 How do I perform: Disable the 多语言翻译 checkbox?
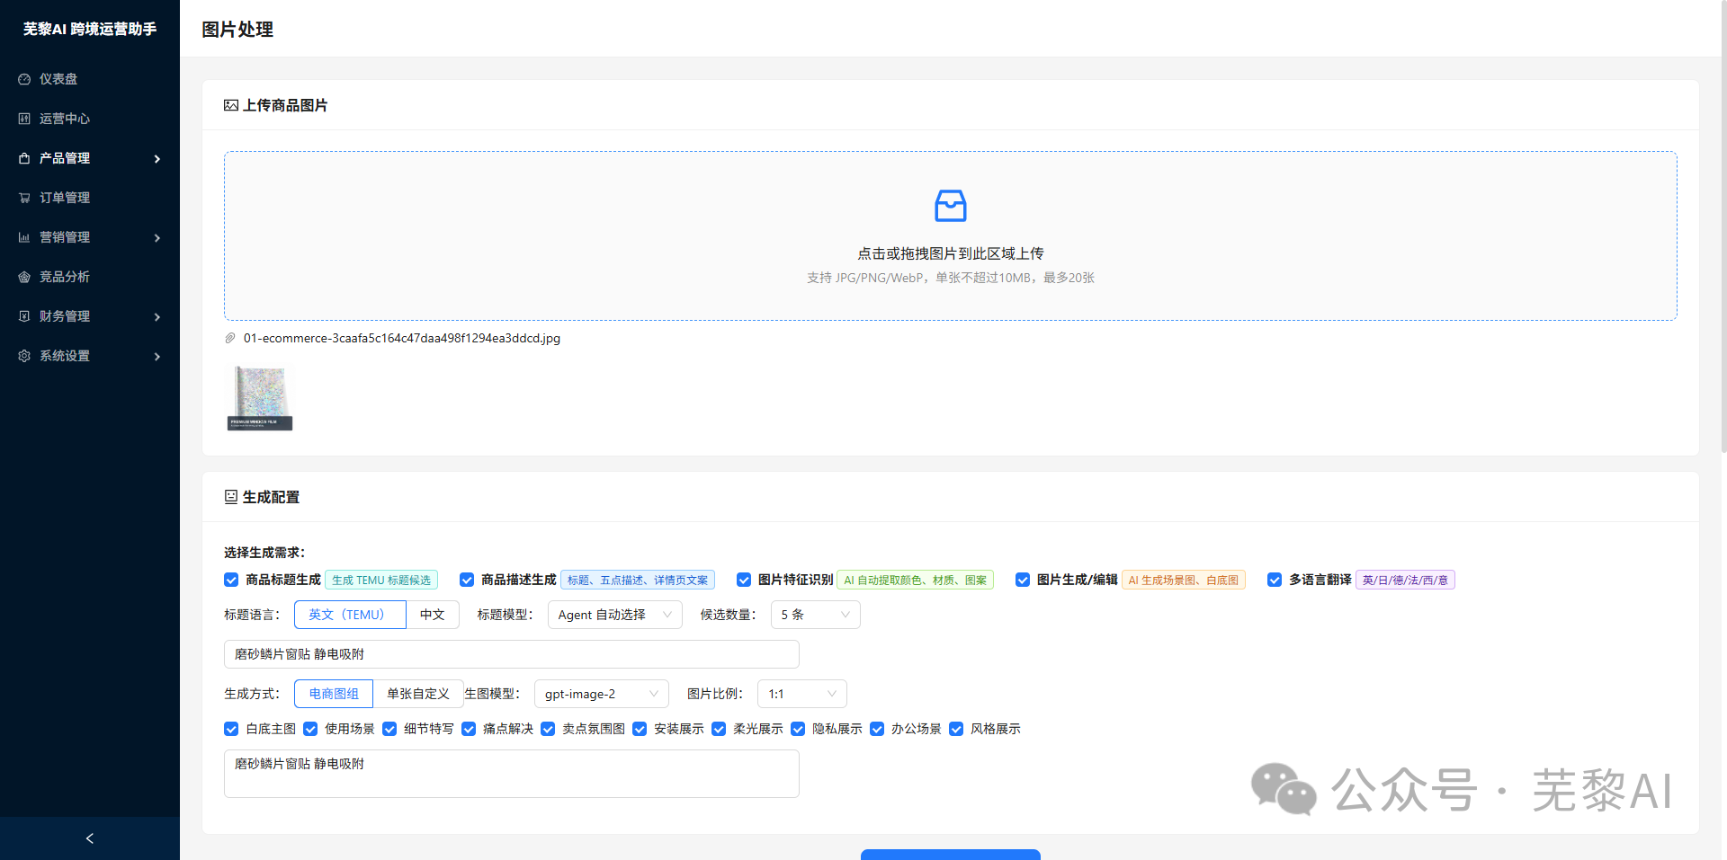1275,580
